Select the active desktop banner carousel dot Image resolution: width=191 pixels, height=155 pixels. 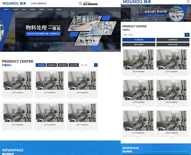49,50
